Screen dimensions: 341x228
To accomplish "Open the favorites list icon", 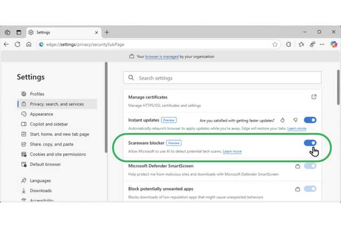I will pos(301,44).
